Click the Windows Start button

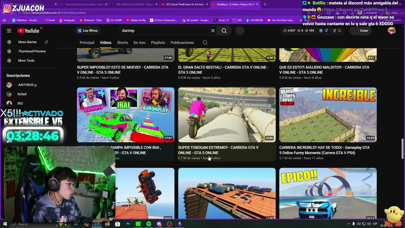click(5, 224)
